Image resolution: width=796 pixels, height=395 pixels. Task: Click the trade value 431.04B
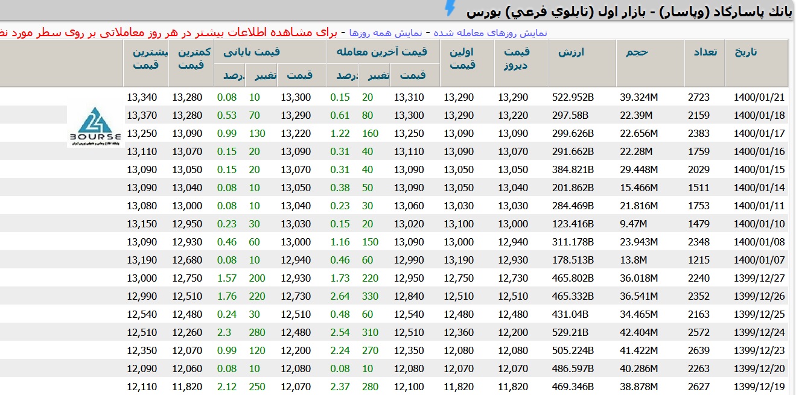click(x=570, y=314)
